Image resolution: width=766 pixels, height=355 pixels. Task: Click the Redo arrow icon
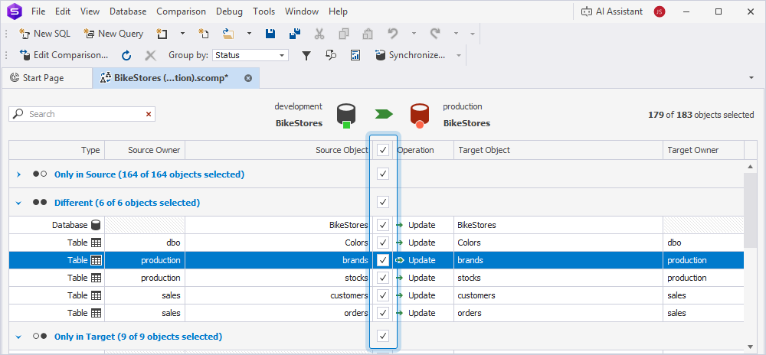435,34
